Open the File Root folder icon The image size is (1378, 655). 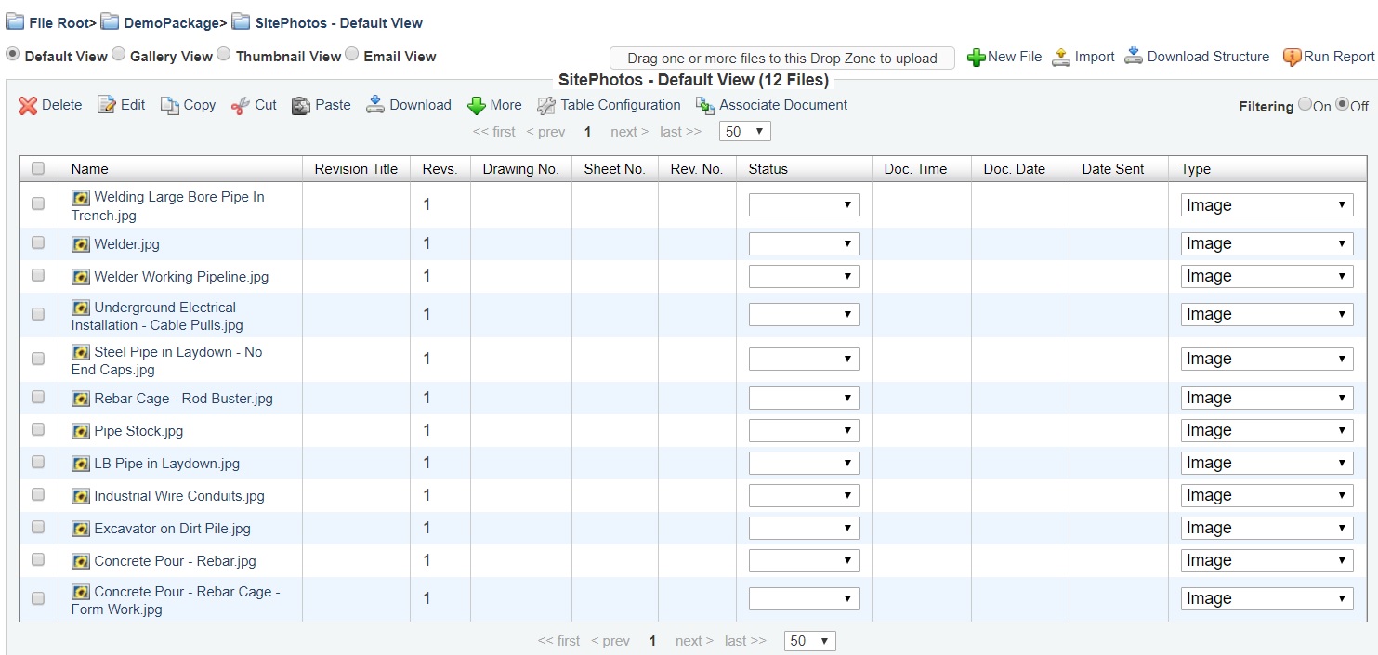[x=16, y=21]
